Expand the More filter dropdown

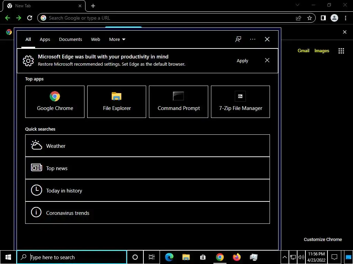coord(117,39)
